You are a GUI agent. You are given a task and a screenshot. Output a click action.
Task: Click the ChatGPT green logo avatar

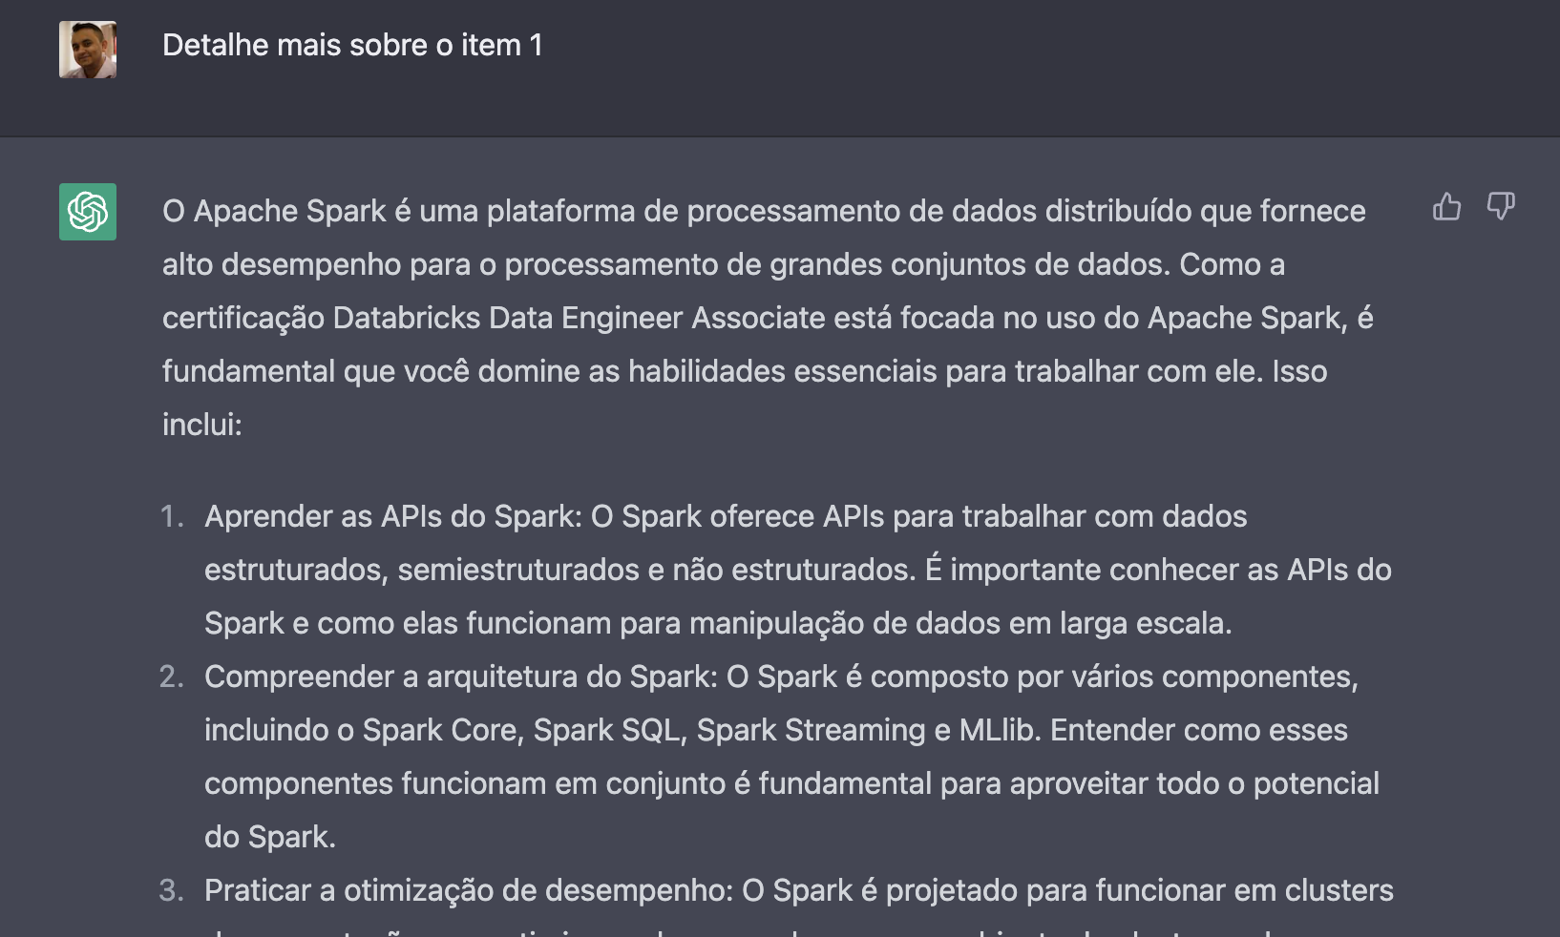pos(88,212)
